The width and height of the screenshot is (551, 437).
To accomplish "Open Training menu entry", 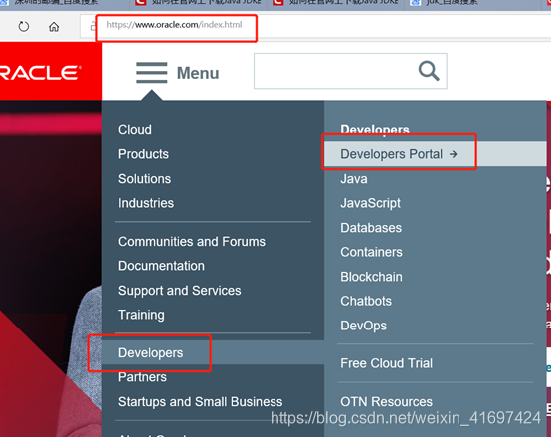I will click(141, 315).
